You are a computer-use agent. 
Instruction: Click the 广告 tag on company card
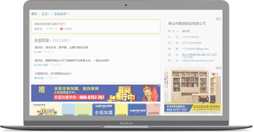[x=218, y=19]
